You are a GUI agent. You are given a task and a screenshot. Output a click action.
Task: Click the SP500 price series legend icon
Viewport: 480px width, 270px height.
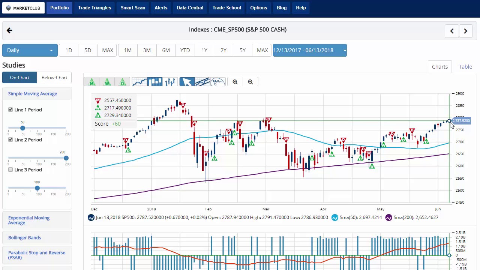click(x=91, y=217)
